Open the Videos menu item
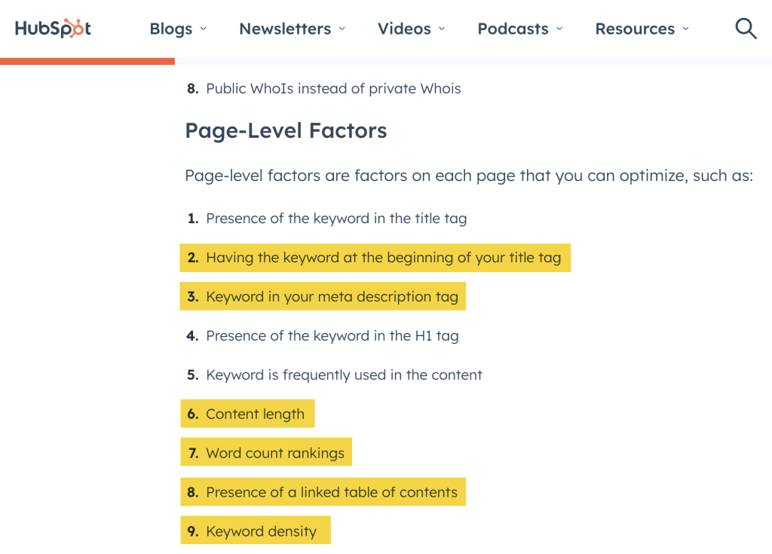 [403, 29]
